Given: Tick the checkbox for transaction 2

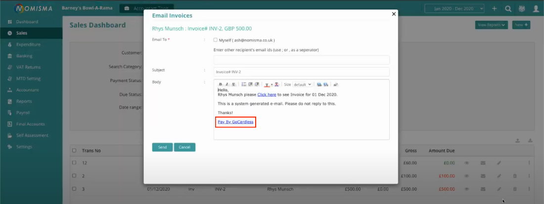Looking at the screenshot, I should 74,176.
